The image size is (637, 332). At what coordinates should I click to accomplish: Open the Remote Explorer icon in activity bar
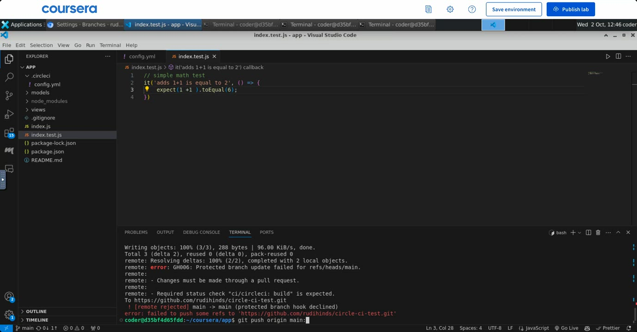(9, 169)
